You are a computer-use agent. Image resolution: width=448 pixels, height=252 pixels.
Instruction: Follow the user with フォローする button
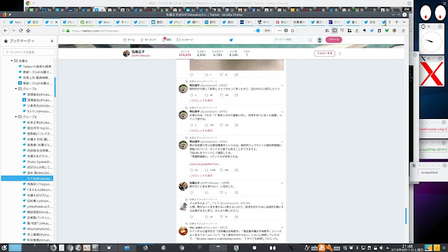point(324,53)
